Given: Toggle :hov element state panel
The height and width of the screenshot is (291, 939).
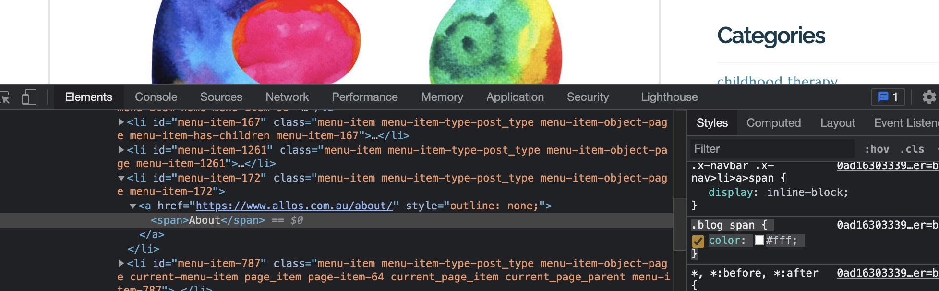Looking at the screenshot, I should pos(877,149).
